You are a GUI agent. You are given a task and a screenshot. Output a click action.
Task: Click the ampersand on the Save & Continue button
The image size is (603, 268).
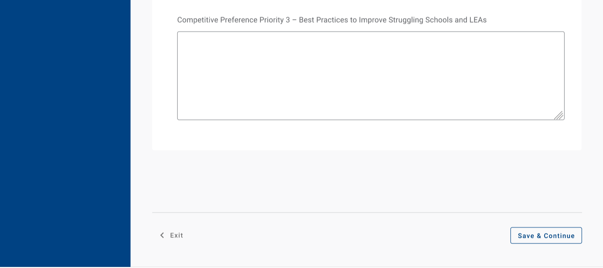click(539, 236)
